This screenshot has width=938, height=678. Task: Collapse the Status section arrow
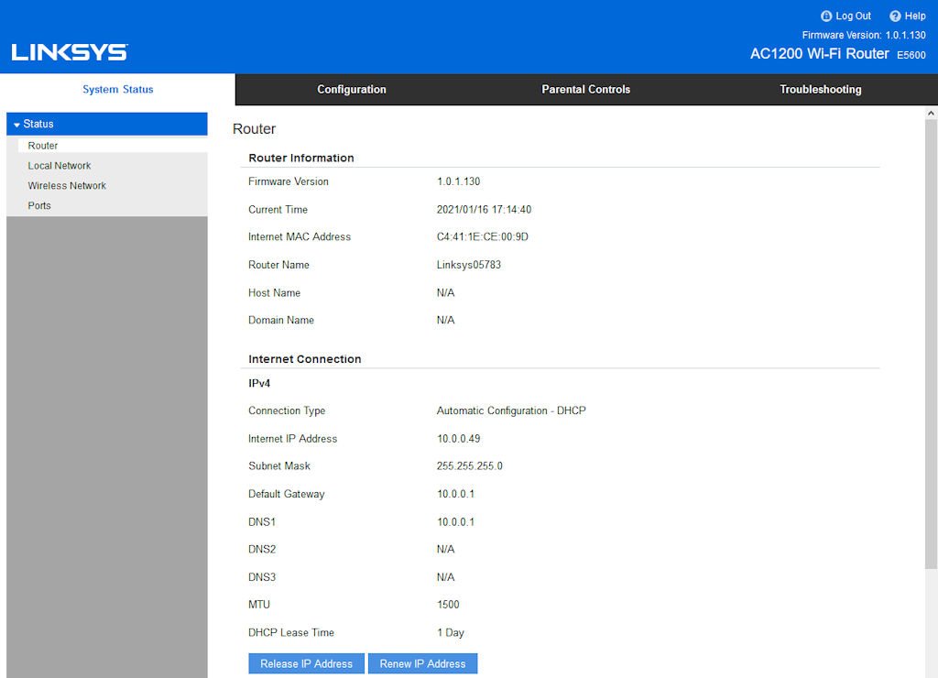click(16, 125)
